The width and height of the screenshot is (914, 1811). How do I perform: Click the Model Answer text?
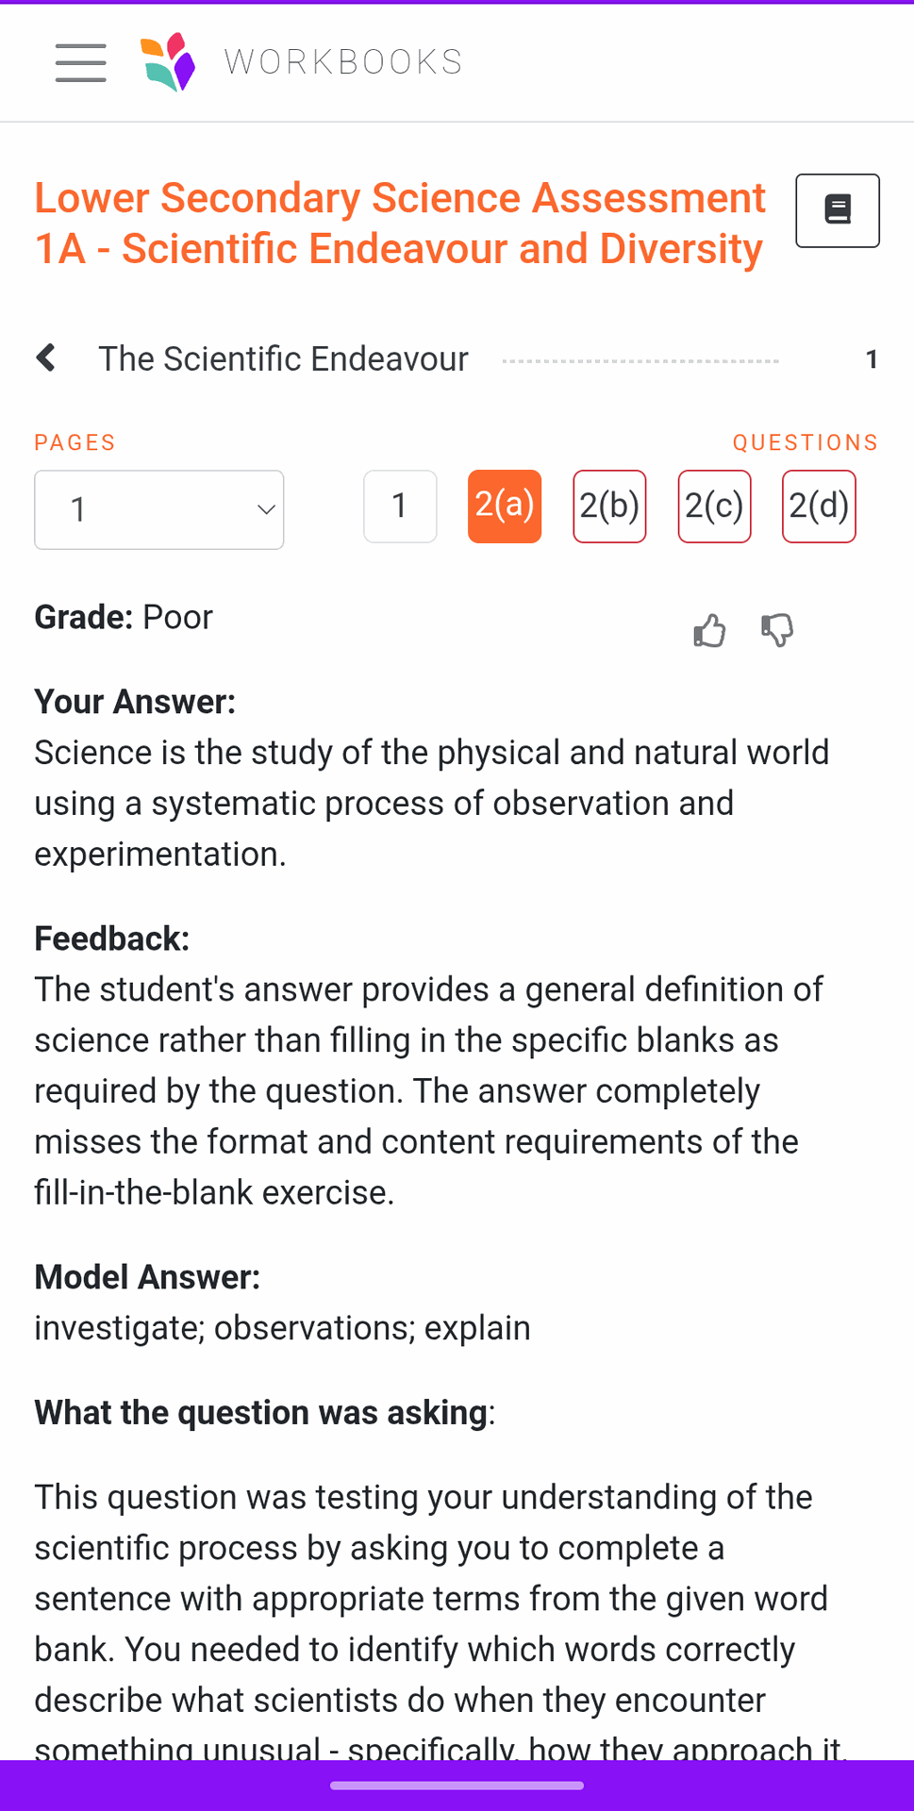(282, 1328)
